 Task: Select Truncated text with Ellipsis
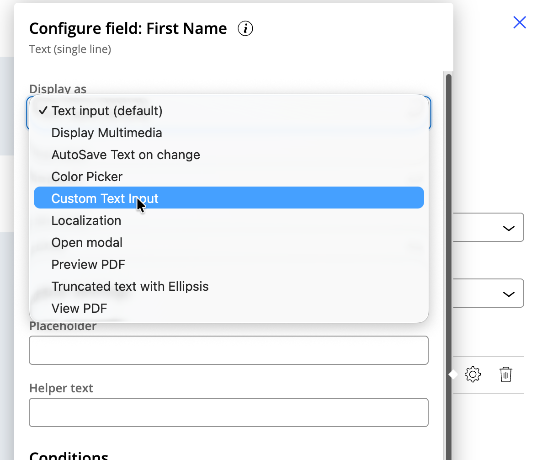click(130, 286)
